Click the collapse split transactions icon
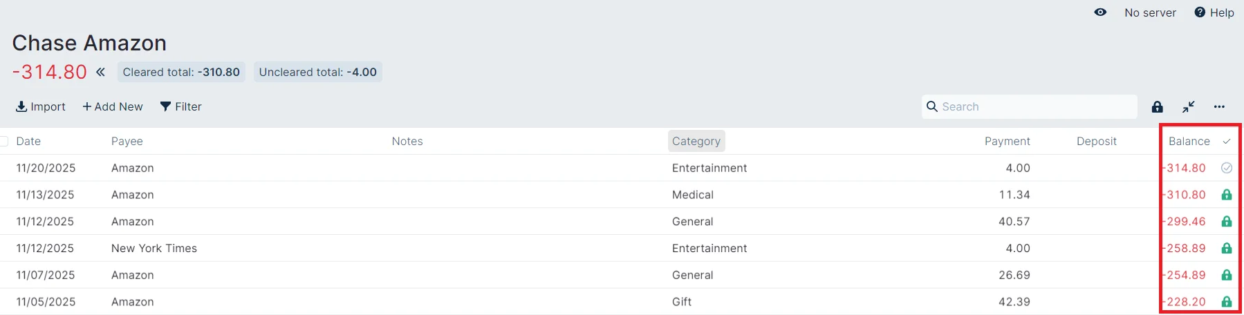The width and height of the screenshot is (1244, 315). point(1188,106)
